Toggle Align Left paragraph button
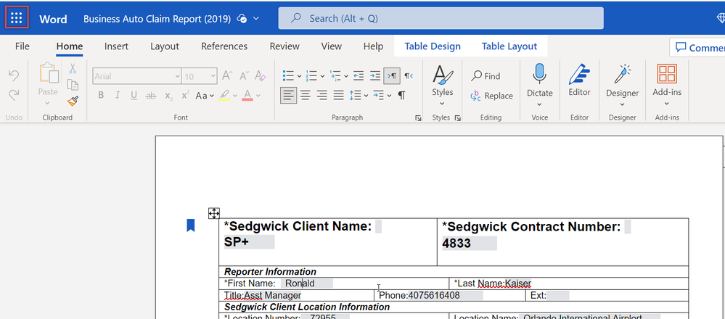Image resolution: width=725 pixels, height=319 pixels. [289, 96]
